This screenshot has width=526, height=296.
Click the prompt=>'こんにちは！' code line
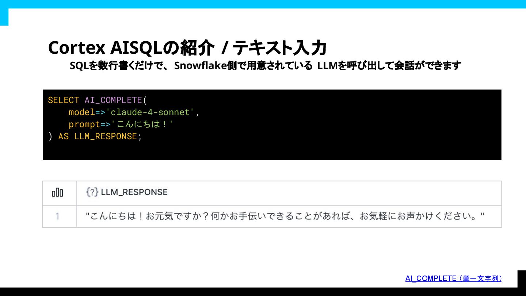(x=121, y=124)
